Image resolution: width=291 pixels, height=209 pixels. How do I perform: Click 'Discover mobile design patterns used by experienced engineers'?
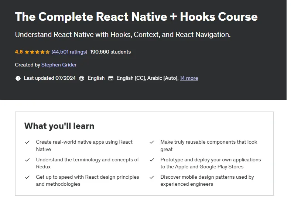207,181
